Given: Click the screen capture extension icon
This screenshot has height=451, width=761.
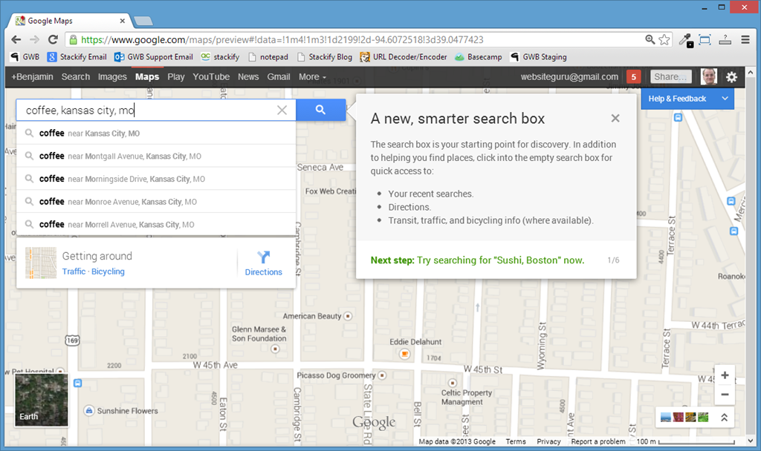Looking at the screenshot, I should click(705, 40).
